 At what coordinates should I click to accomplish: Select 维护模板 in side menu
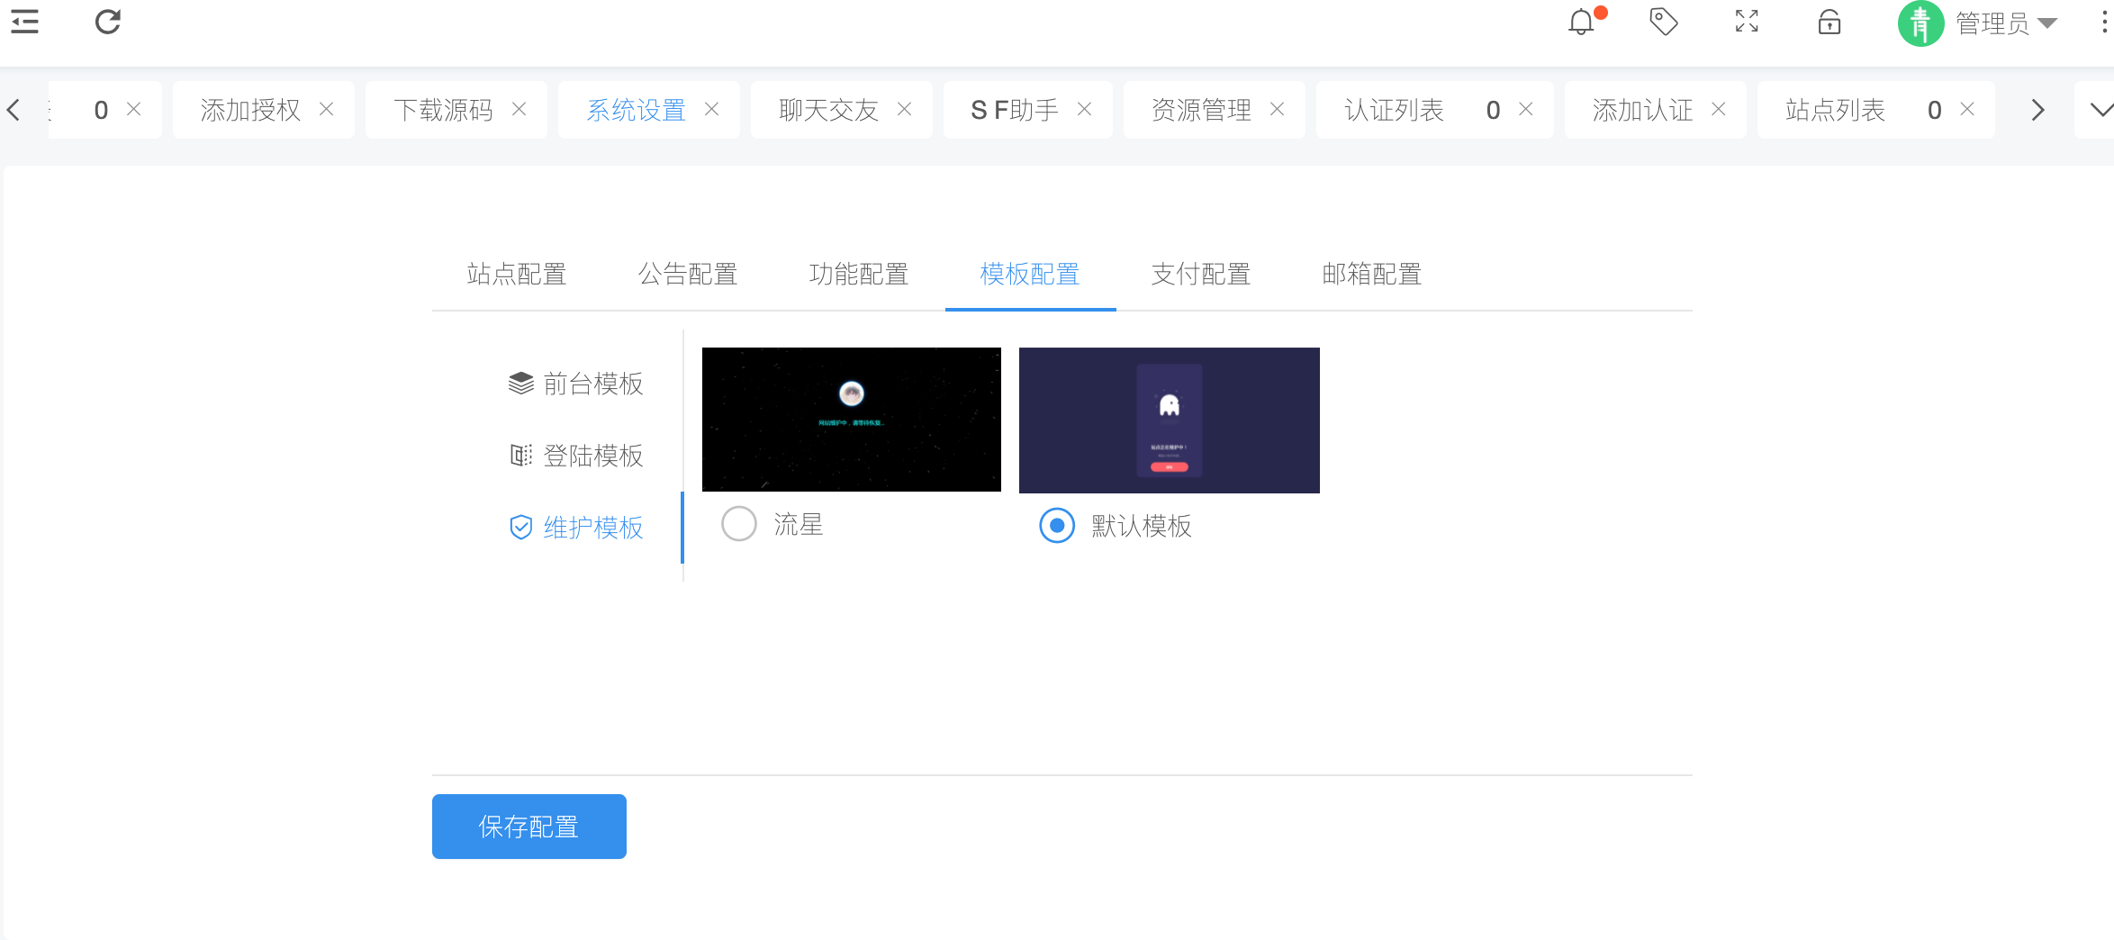[576, 528]
